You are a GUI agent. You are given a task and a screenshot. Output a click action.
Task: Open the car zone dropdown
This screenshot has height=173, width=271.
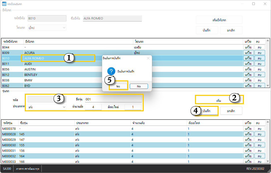[47, 28]
